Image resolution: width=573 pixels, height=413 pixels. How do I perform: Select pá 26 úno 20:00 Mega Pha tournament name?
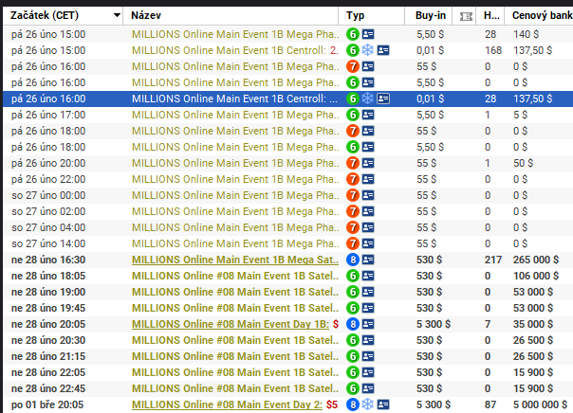pyautogui.click(x=235, y=163)
